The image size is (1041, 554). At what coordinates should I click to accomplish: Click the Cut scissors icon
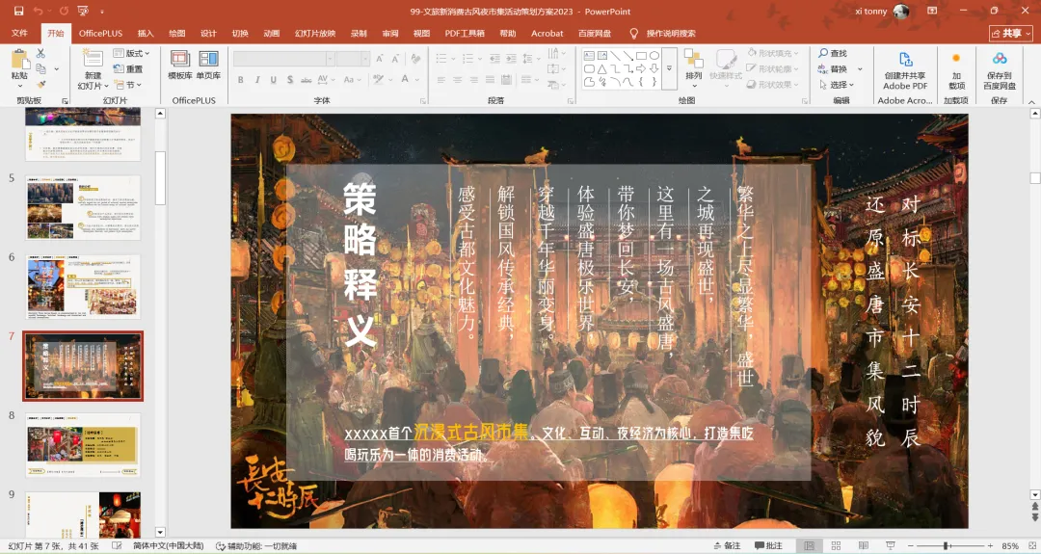coord(40,53)
